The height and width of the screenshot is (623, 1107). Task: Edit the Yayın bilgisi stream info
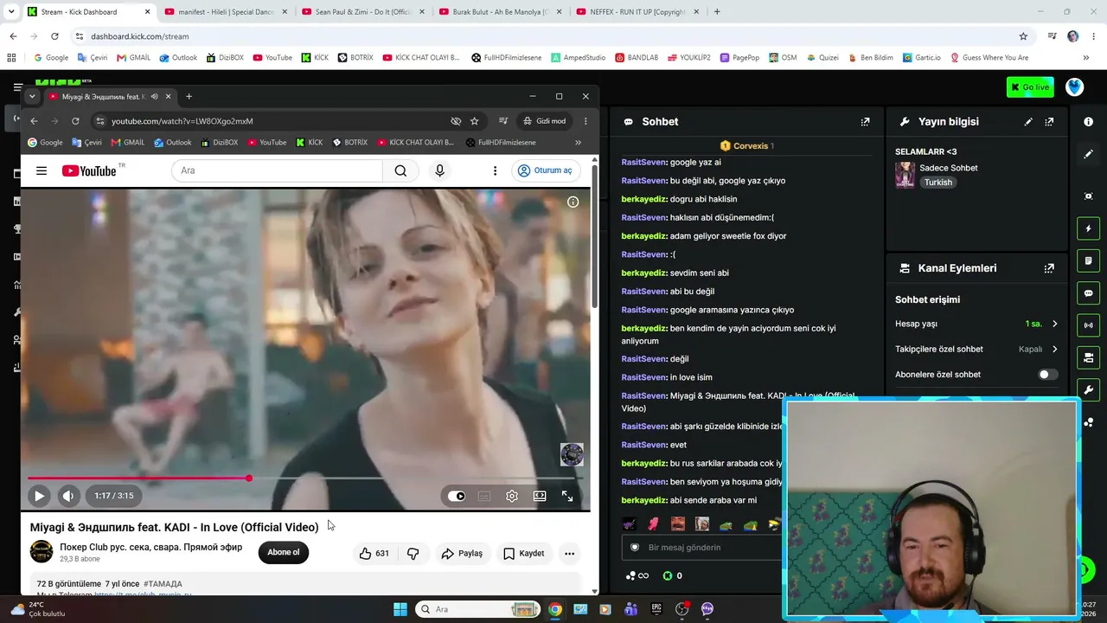[x=1028, y=122]
